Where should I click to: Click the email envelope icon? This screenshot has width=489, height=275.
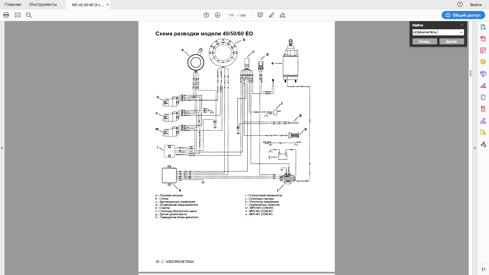tap(18, 15)
